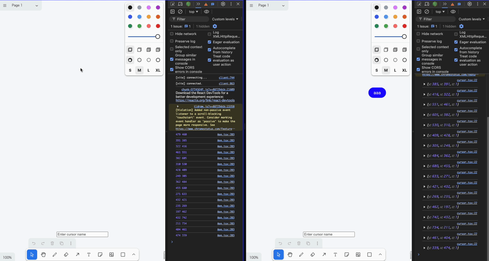The height and width of the screenshot is (261, 489).
Task: Click the inspect element icon in right DevTools
Action: click(x=419, y=4)
